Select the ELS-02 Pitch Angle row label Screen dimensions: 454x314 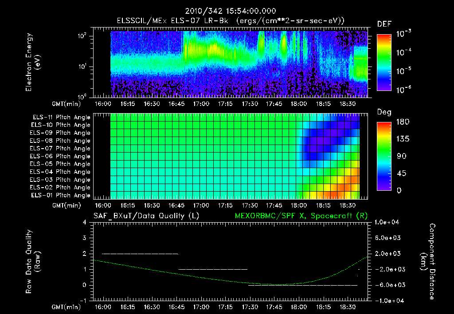tap(60, 188)
